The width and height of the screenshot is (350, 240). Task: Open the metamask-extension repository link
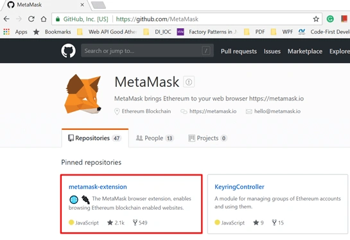coord(98,187)
